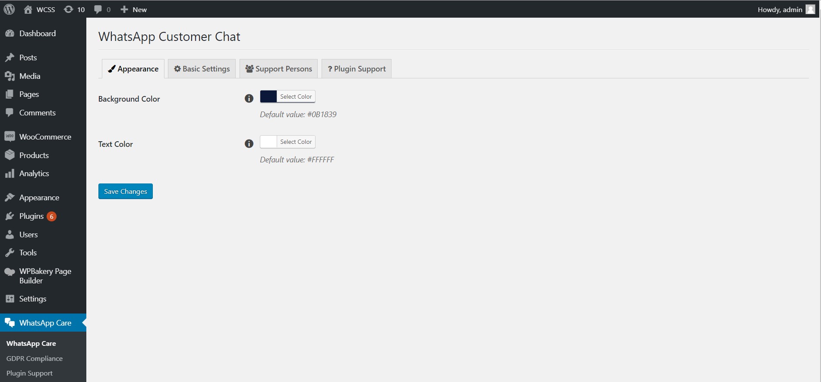Open WooCommerce menu label

(45, 137)
